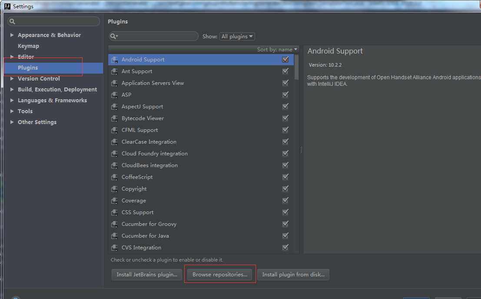Click the Ant Support plugin icon
The width and height of the screenshot is (481, 299).
114,71
